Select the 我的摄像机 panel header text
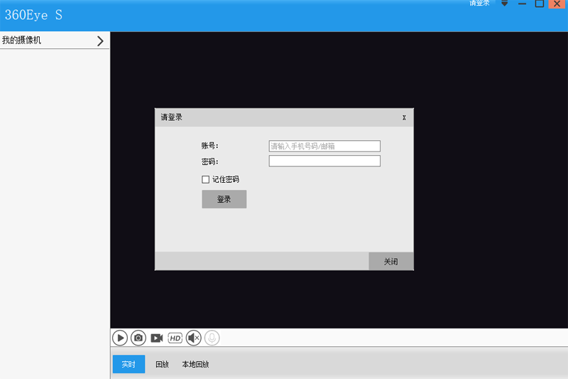This screenshot has width=568, height=379. pyautogui.click(x=21, y=41)
